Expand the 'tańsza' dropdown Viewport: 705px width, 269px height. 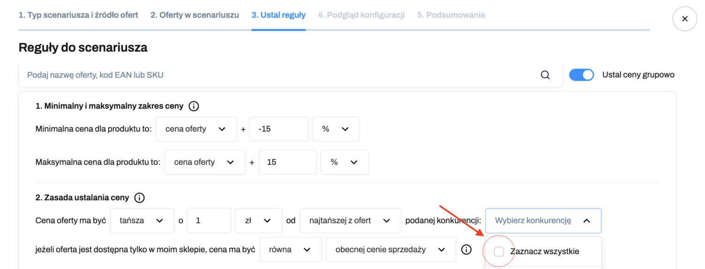[x=142, y=221]
